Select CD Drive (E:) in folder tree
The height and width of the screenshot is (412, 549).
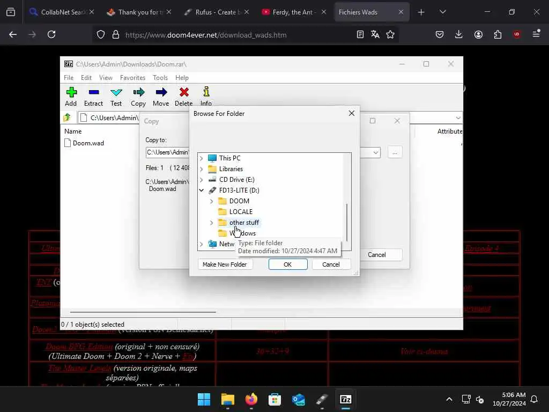(x=236, y=179)
